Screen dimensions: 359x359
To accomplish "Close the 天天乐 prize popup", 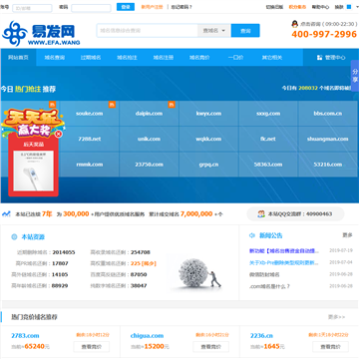I will click(x=59, y=134).
